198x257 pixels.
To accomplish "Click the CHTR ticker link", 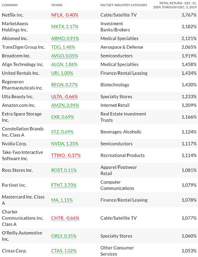I will pyautogui.click(x=65, y=218).
